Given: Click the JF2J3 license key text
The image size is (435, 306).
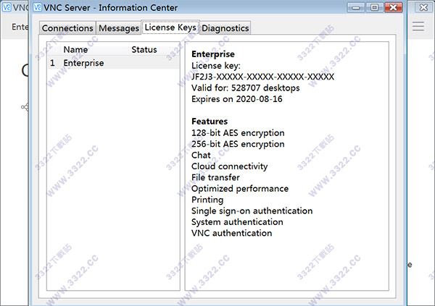Looking at the screenshot, I should pyautogui.click(x=262, y=77).
